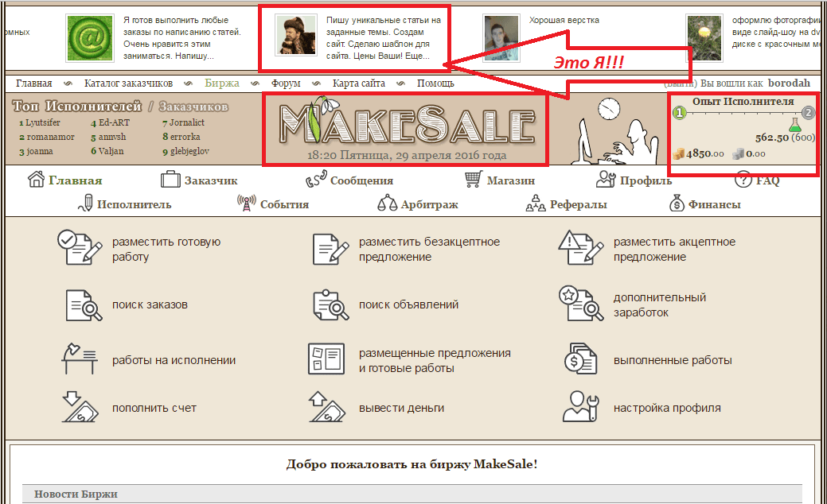Click the phone icon next to Сообщения
Screen dimensions: 827x504
(x=317, y=179)
